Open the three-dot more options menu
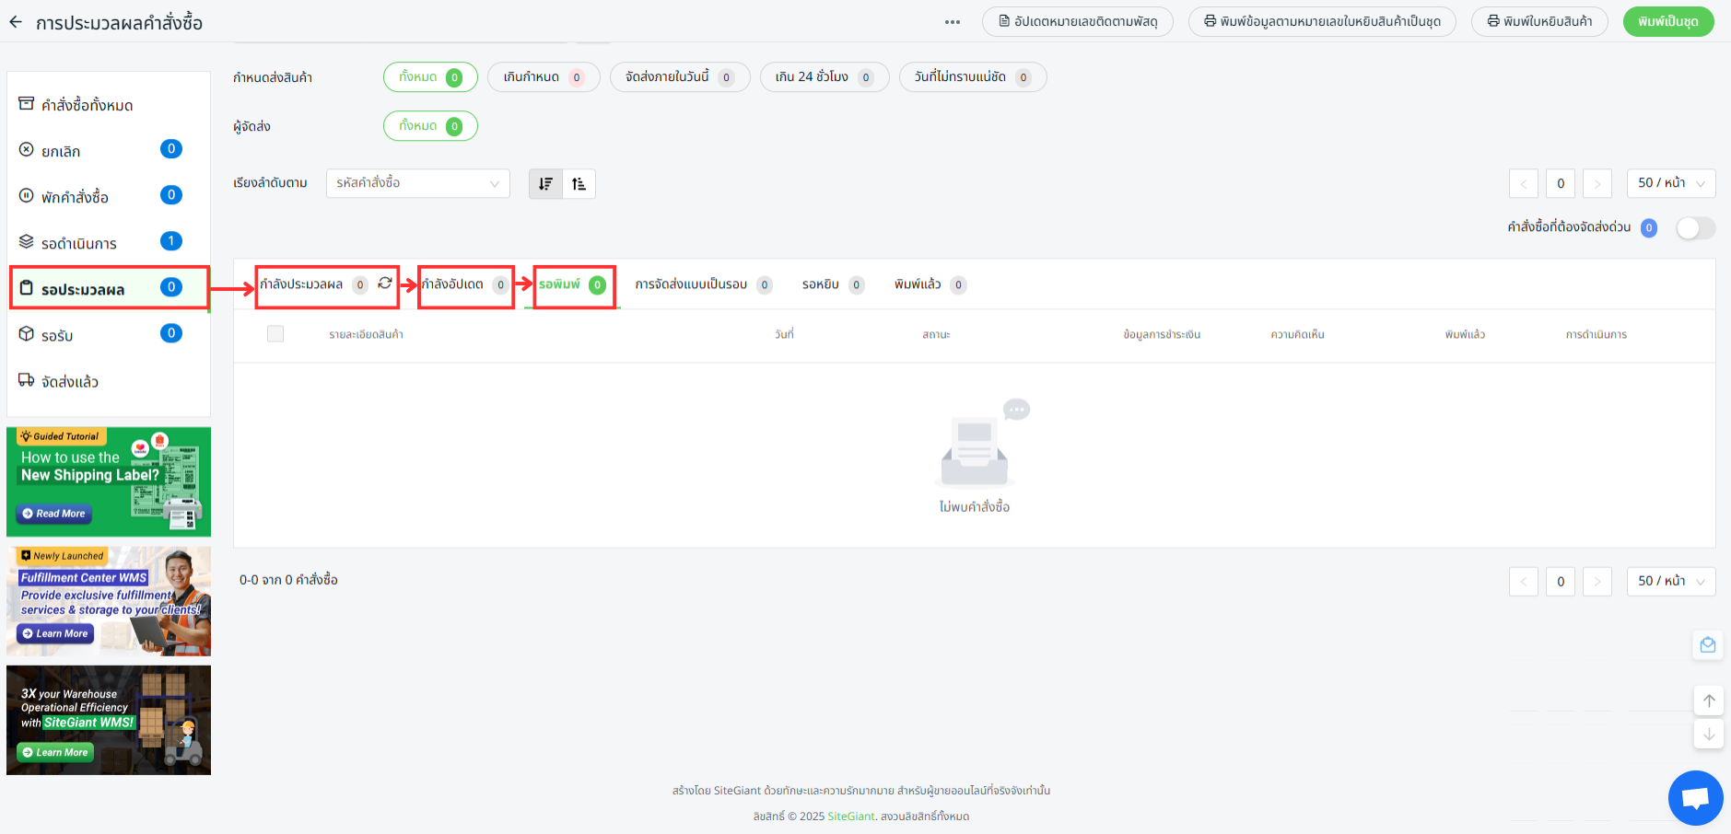 click(x=953, y=22)
